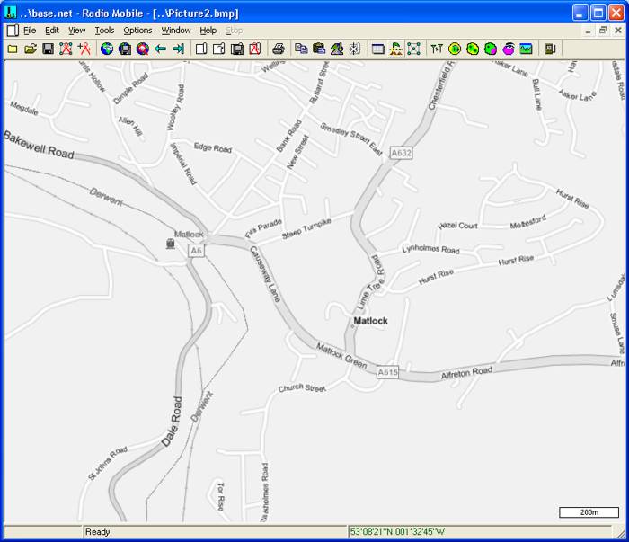The width and height of the screenshot is (629, 542).
Task: Open networks with the open-folder icon
Action: click(x=31, y=49)
